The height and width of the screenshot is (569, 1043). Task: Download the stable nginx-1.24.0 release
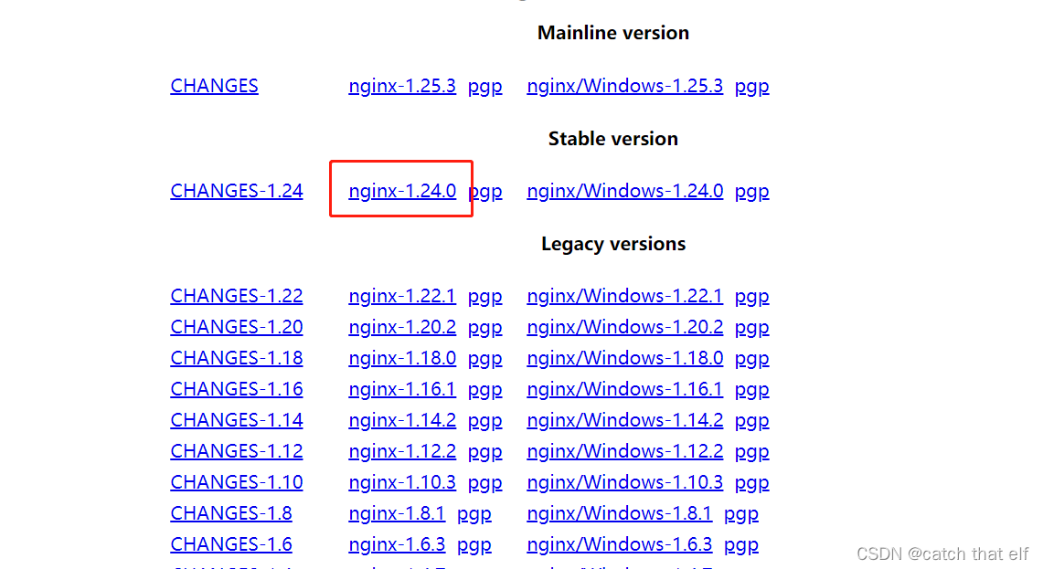(x=402, y=190)
